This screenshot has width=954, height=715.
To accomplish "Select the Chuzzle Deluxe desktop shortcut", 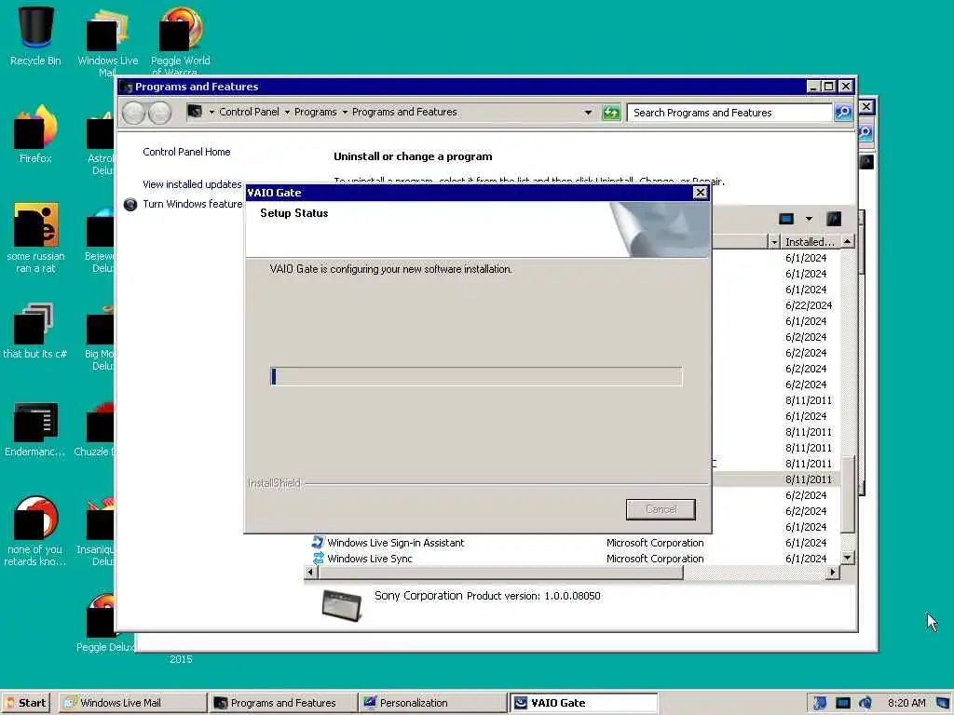I will 96,429.
